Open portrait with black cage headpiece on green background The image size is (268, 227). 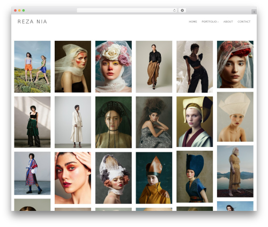pos(114,122)
